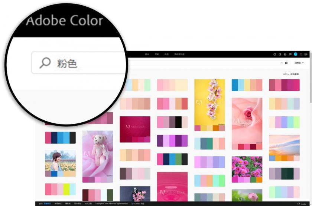Click the camera icon in the search bar
The image size is (312, 206).
(286, 63)
